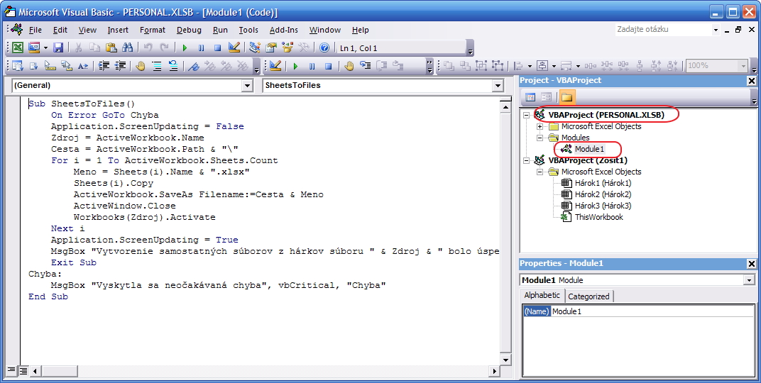Select Module1 in the project tree
Image resolution: width=761 pixels, height=383 pixels.
[x=589, y=149]
